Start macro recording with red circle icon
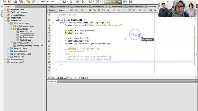 point(140,10)
